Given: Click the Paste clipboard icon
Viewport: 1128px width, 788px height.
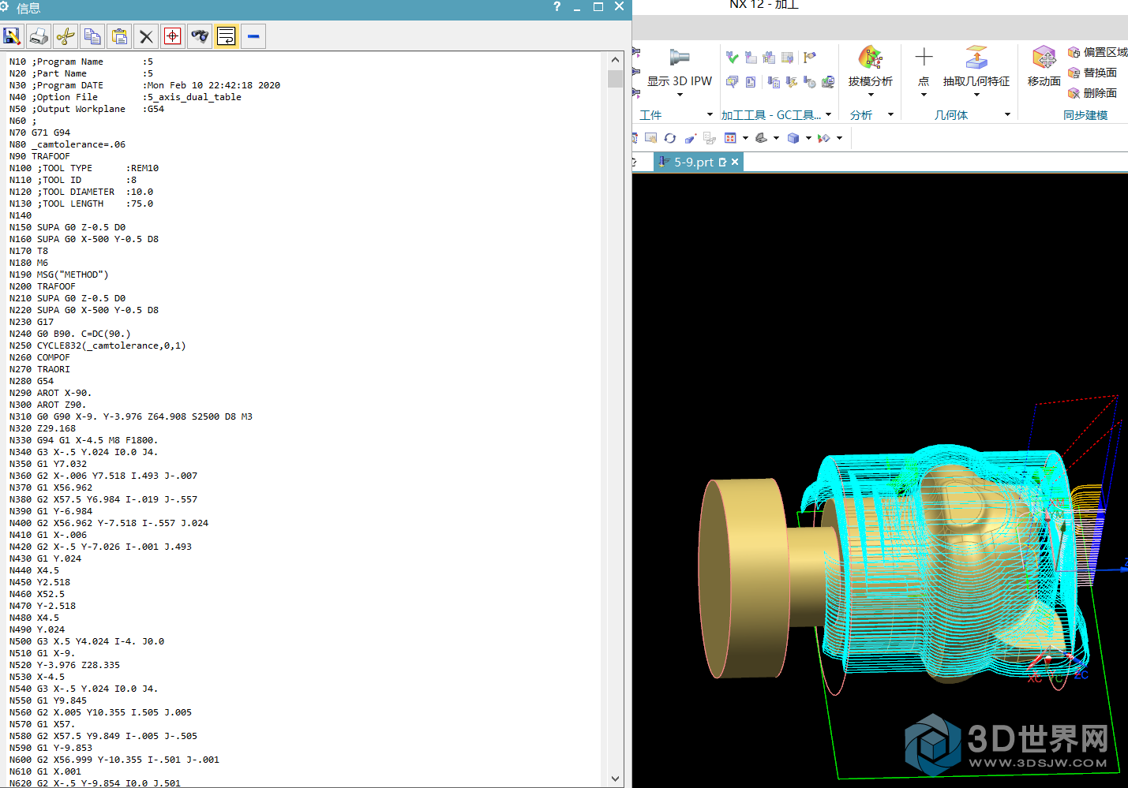Looking at the screenshot, I should (x=119, y=36).
